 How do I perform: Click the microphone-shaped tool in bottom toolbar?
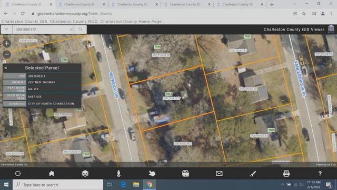(x=118, y=174)
